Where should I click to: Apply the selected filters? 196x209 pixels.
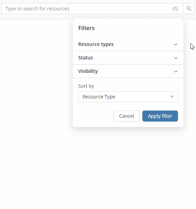click(160, 116)
